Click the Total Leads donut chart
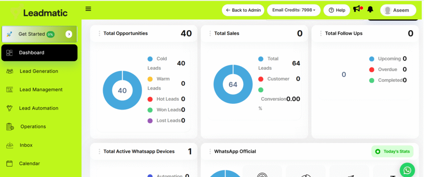This screenshot has height=177, width=424. [233, 84]
